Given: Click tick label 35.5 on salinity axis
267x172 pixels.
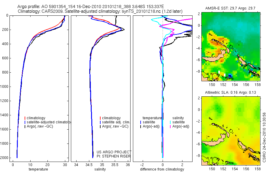Looking at the screenshot, I should point(115,165).
